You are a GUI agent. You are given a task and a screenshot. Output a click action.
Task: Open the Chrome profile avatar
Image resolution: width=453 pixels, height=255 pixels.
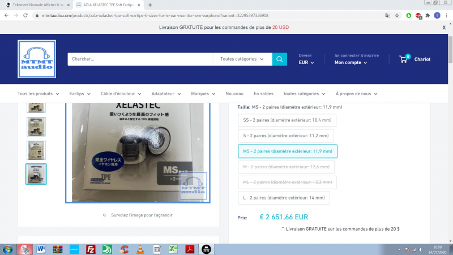tap(437, 15)
